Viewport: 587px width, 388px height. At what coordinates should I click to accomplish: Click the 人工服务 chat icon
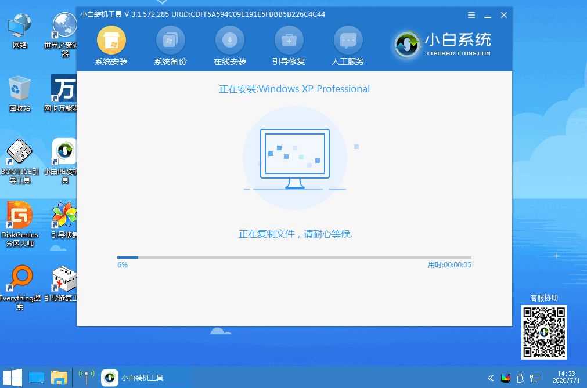(348, 41)
